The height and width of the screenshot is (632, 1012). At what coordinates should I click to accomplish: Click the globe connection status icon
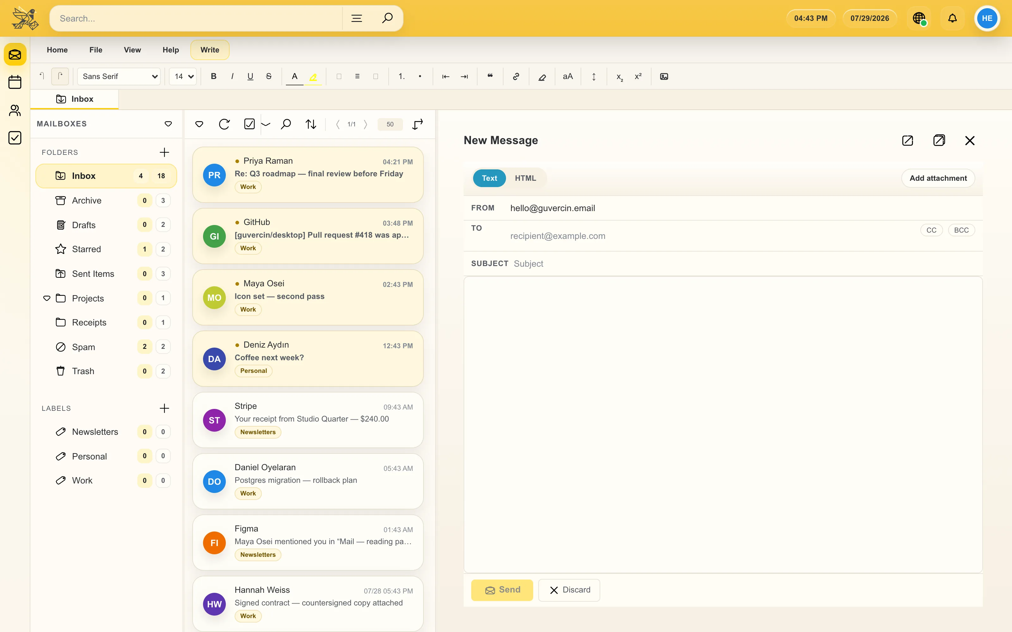click(919, 18)
